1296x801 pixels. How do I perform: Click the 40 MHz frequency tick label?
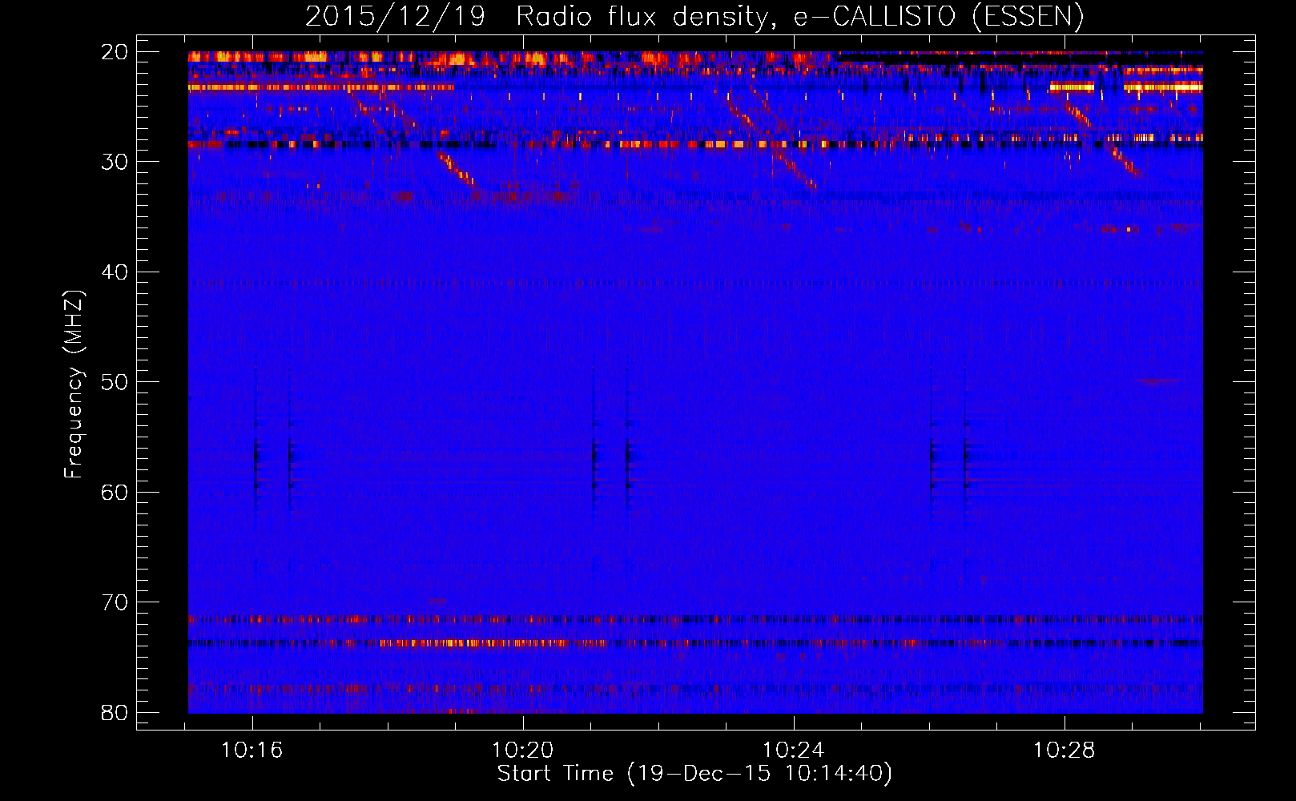click(x=115, y=272)
